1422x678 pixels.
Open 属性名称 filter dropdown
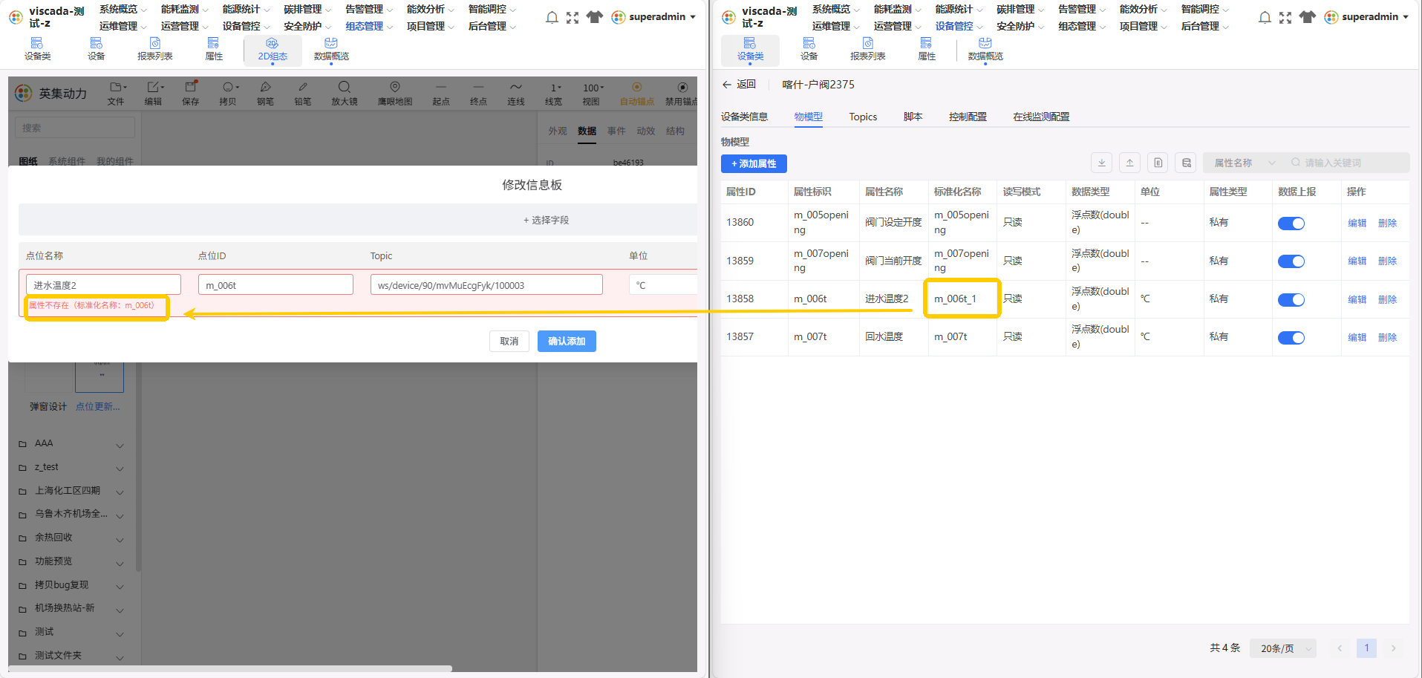[1244, 163]
